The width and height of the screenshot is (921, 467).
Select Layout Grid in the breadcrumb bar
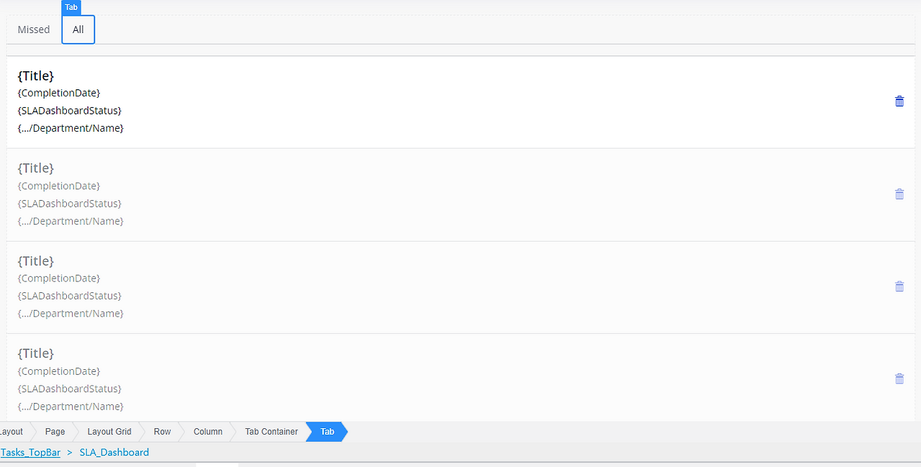click(109, 432)
